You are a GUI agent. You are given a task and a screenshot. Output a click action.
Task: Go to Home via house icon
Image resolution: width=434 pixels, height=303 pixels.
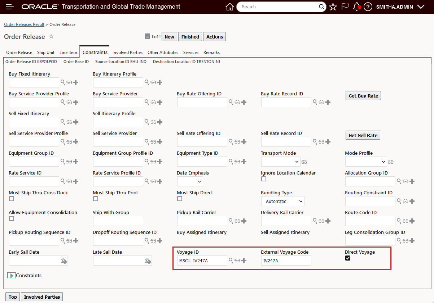(x=229, y=7)
